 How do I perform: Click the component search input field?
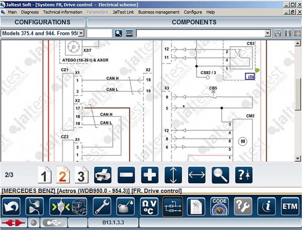tap(100, 33)
